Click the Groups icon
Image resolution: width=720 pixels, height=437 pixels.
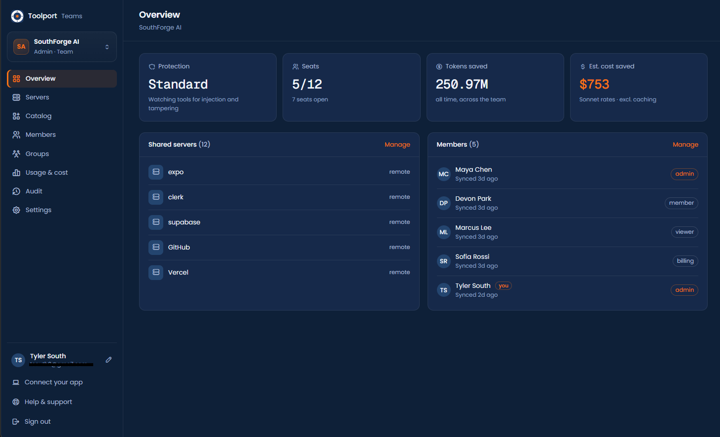tap(16, 154)
